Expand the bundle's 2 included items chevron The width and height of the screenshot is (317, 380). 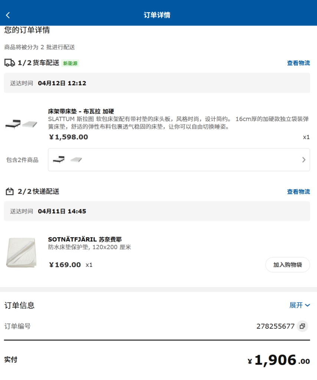(304, 160)
